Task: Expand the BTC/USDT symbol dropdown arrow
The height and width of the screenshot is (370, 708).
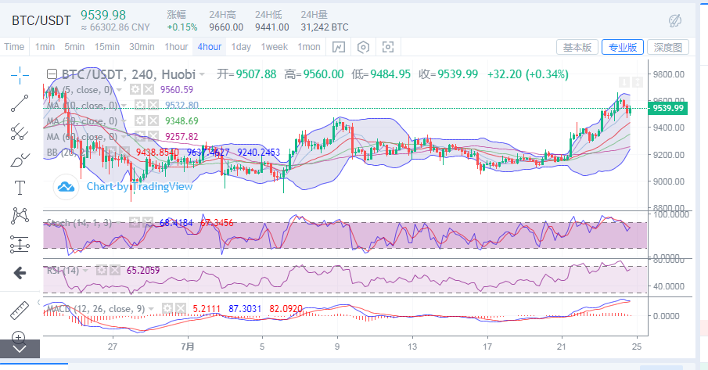Action: (x=203, y=75)
